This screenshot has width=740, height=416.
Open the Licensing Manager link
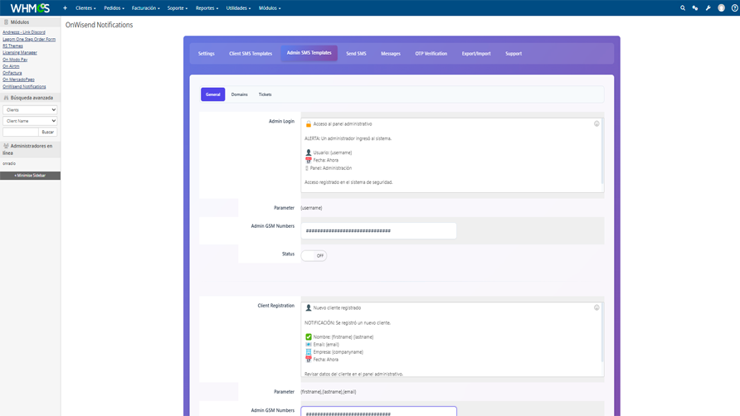coord(20,53)
